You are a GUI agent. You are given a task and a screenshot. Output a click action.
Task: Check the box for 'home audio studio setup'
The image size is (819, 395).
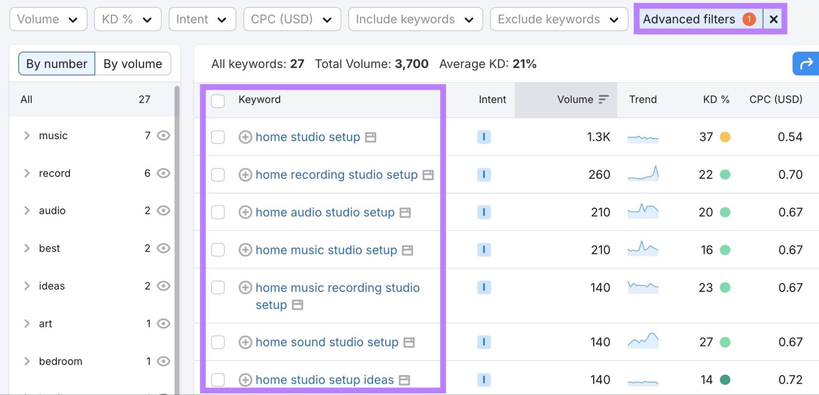218,212
